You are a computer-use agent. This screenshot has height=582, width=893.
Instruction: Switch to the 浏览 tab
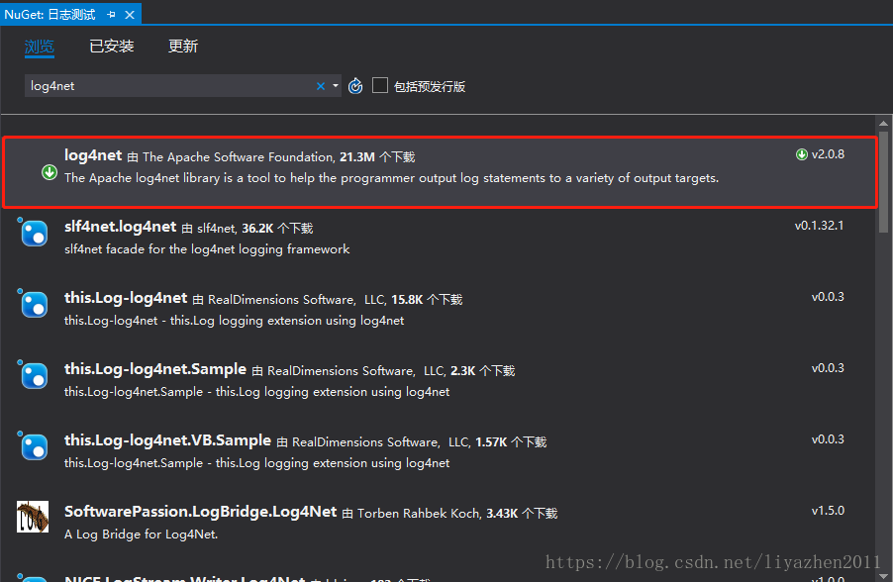pos(40,47)
